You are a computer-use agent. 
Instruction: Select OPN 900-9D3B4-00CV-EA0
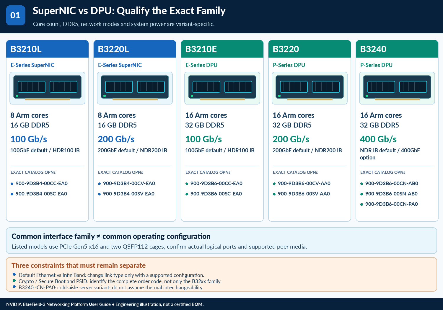pyautogui.click(x=129, y=183)
